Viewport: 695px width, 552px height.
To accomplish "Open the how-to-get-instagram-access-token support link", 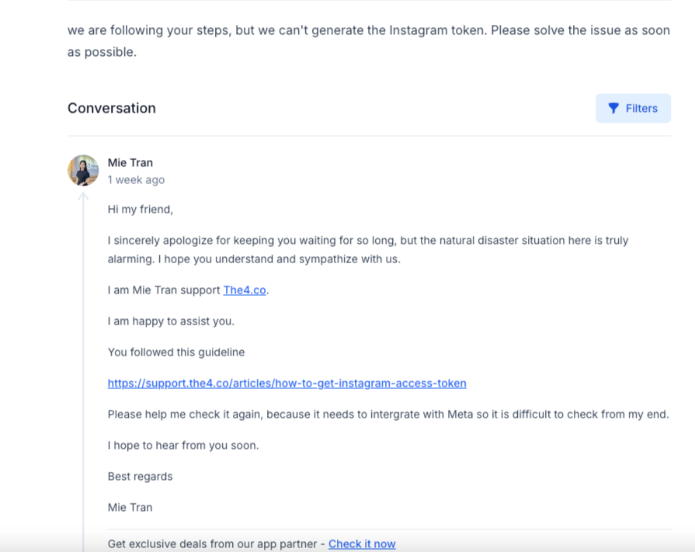I will pyautogui.click(x=287, y=384).
